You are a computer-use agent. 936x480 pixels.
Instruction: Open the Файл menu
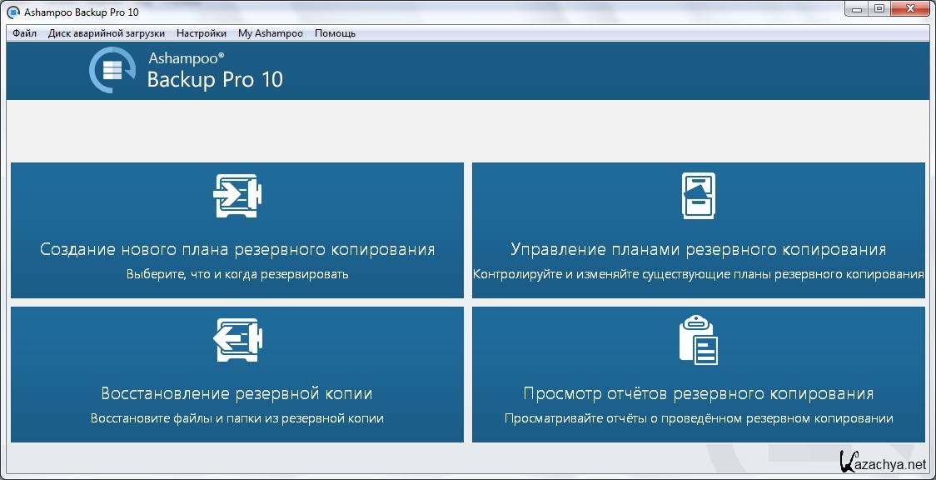pyautogui.click(x=25, y=33)
